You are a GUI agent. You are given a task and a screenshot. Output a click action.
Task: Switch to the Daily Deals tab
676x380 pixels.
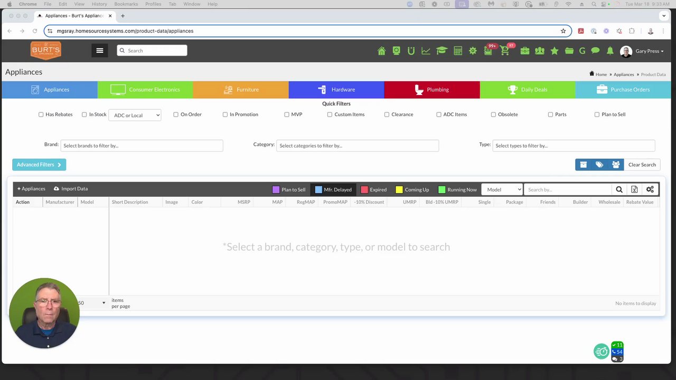(x=528, y=90)
